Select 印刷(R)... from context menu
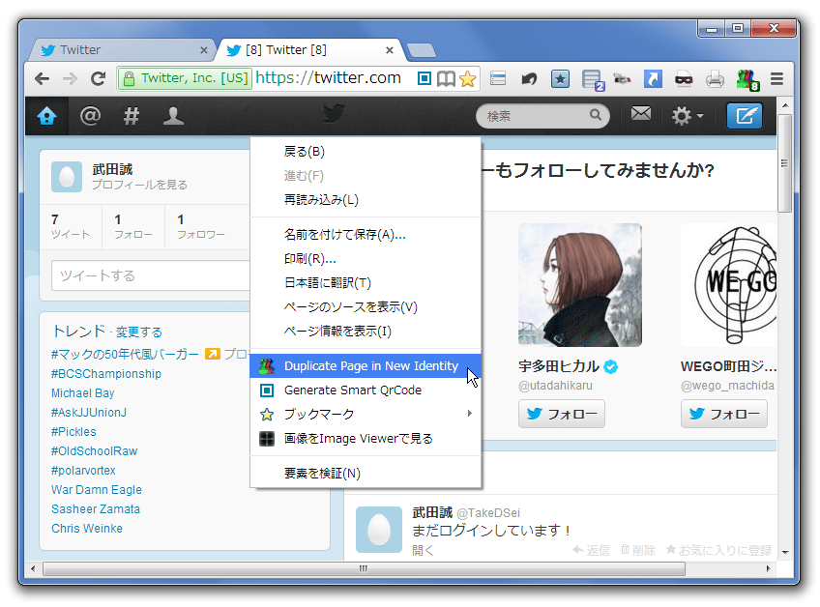Image resolution: width=820 pixels, height=607 pixels. [366, 259]
